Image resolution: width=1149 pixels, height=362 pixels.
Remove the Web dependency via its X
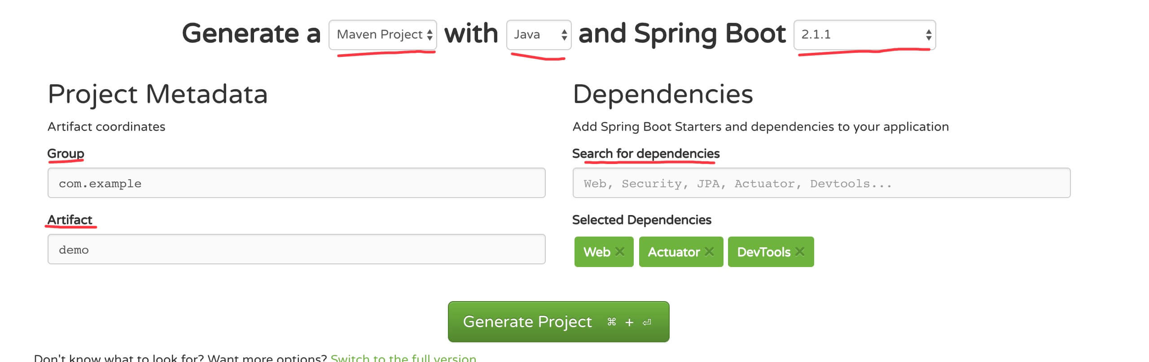[620, 251]
